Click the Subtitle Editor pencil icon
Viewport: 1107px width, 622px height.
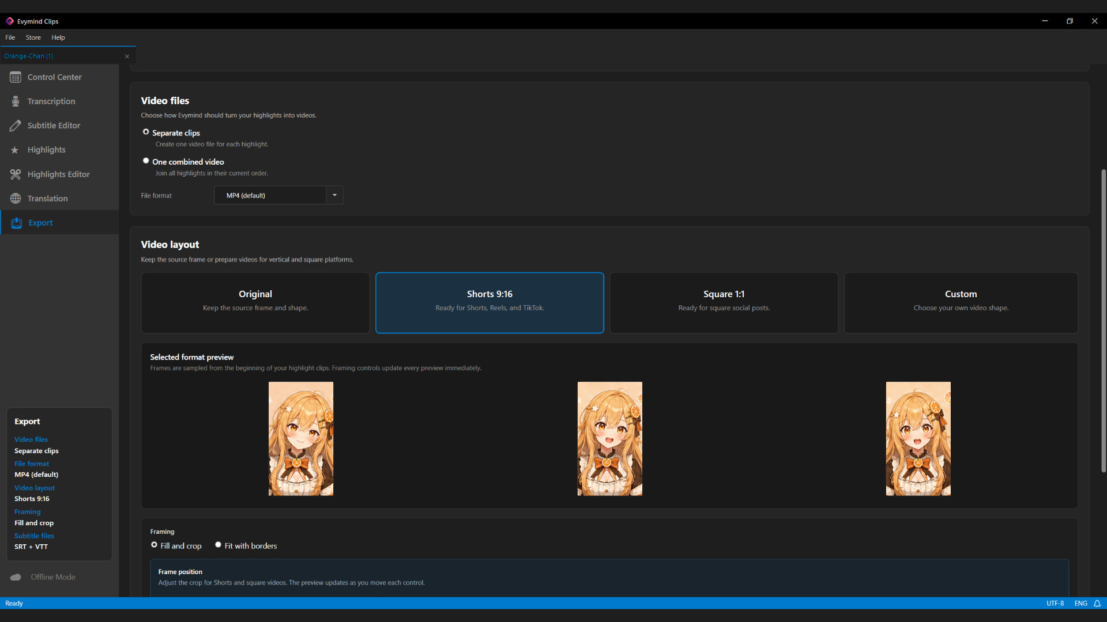coord(16,126)
